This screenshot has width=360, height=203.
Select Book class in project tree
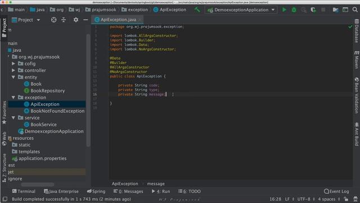pyautogui.click(x=33, y=84)
